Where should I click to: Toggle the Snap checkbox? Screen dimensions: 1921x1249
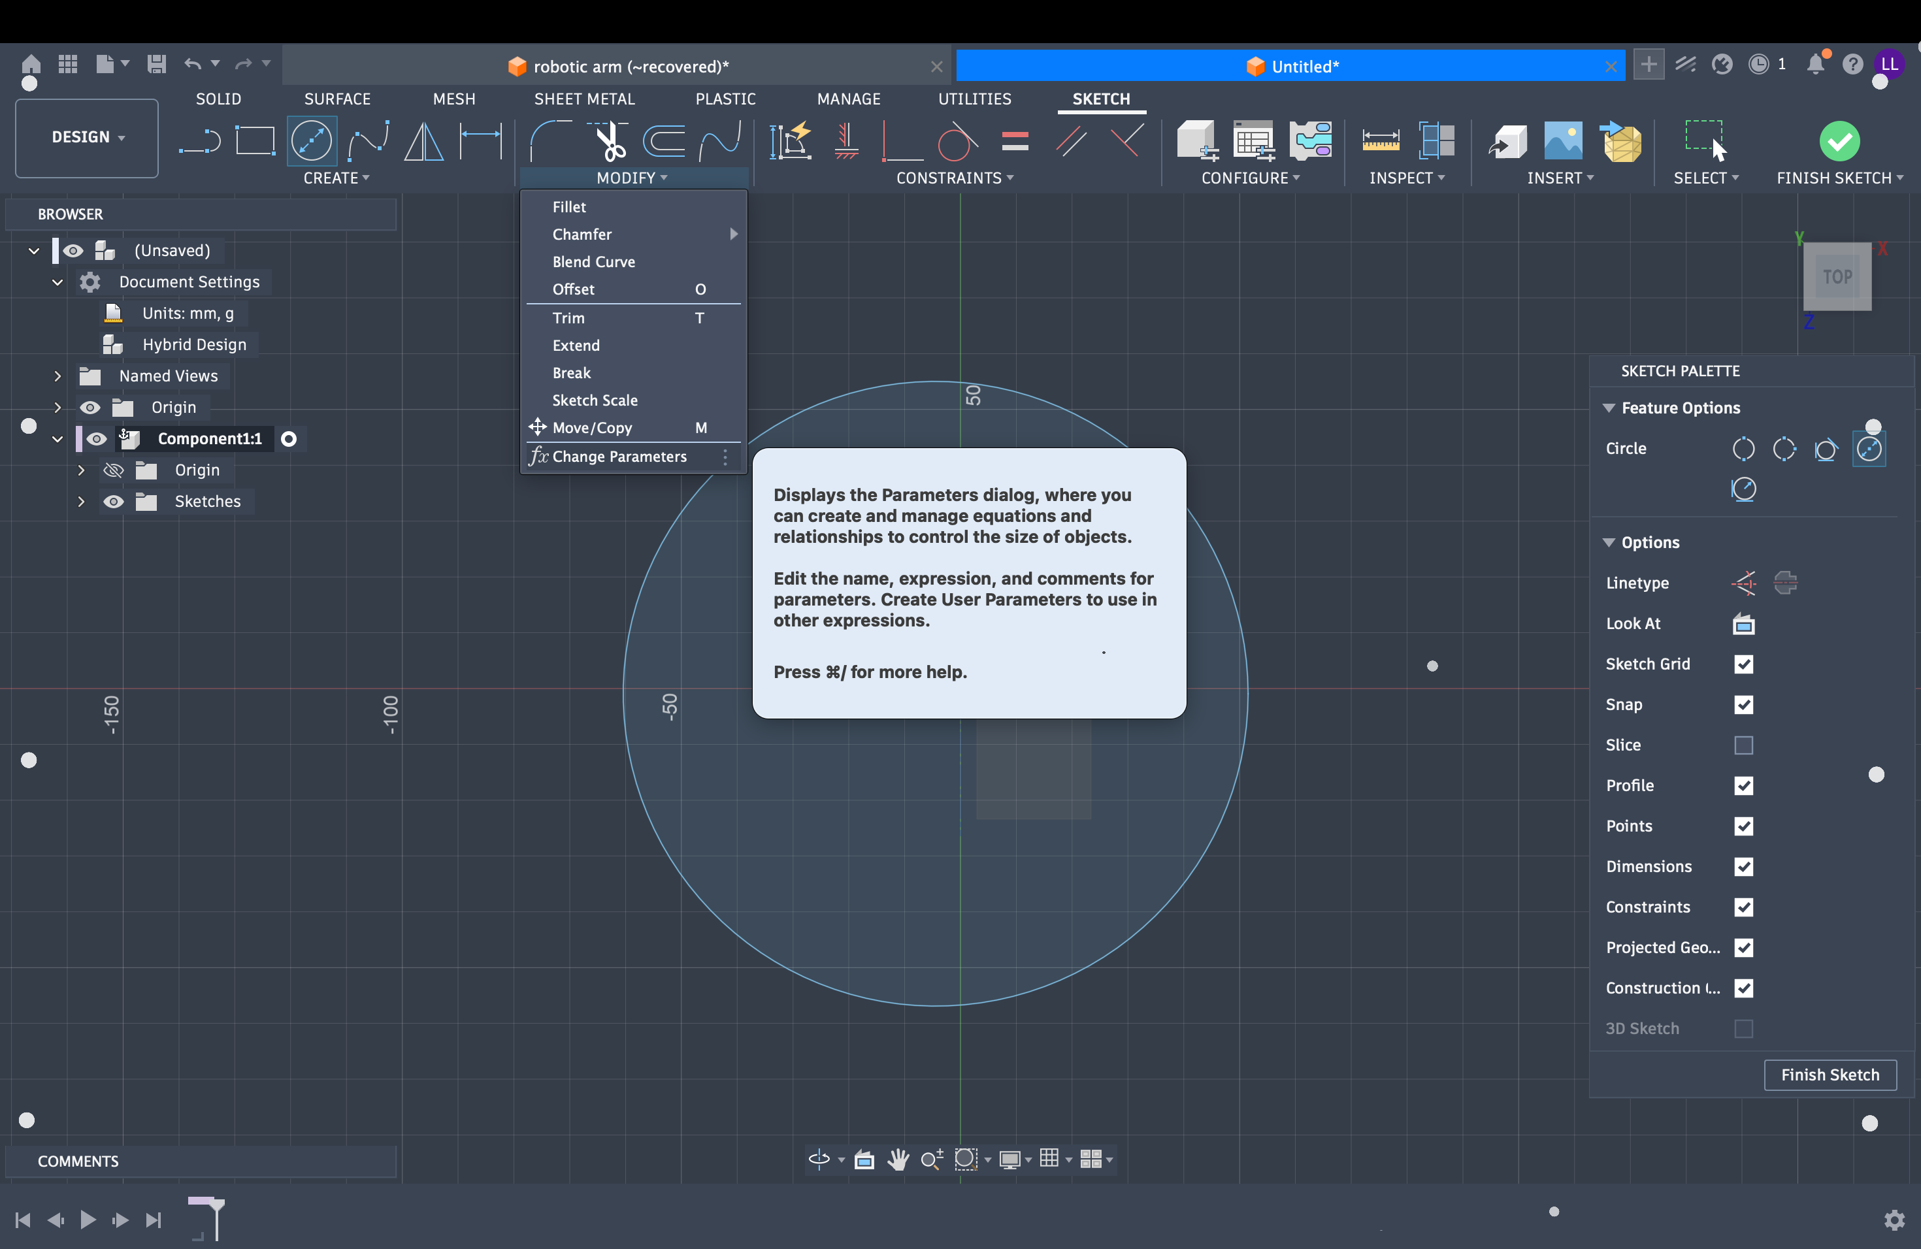click(x=1743, y=704)
